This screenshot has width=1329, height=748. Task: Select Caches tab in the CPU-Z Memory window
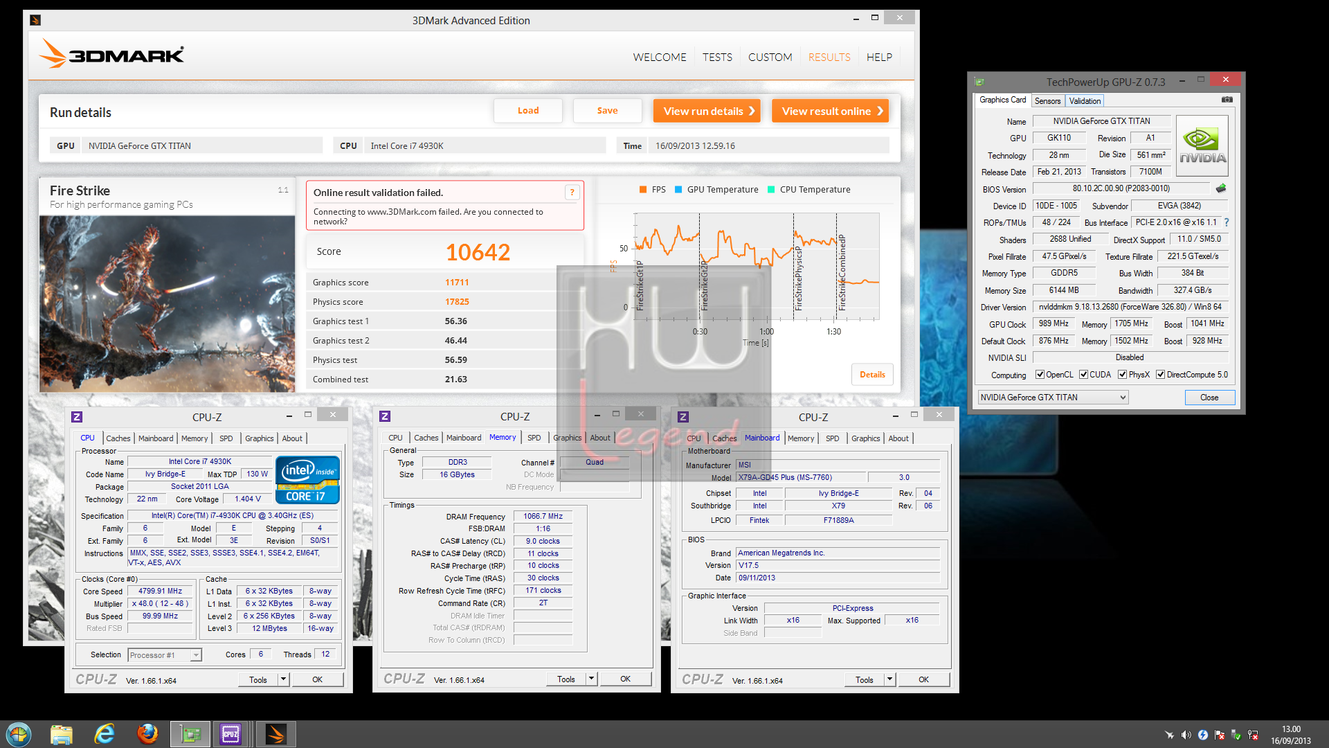point(426,438)
